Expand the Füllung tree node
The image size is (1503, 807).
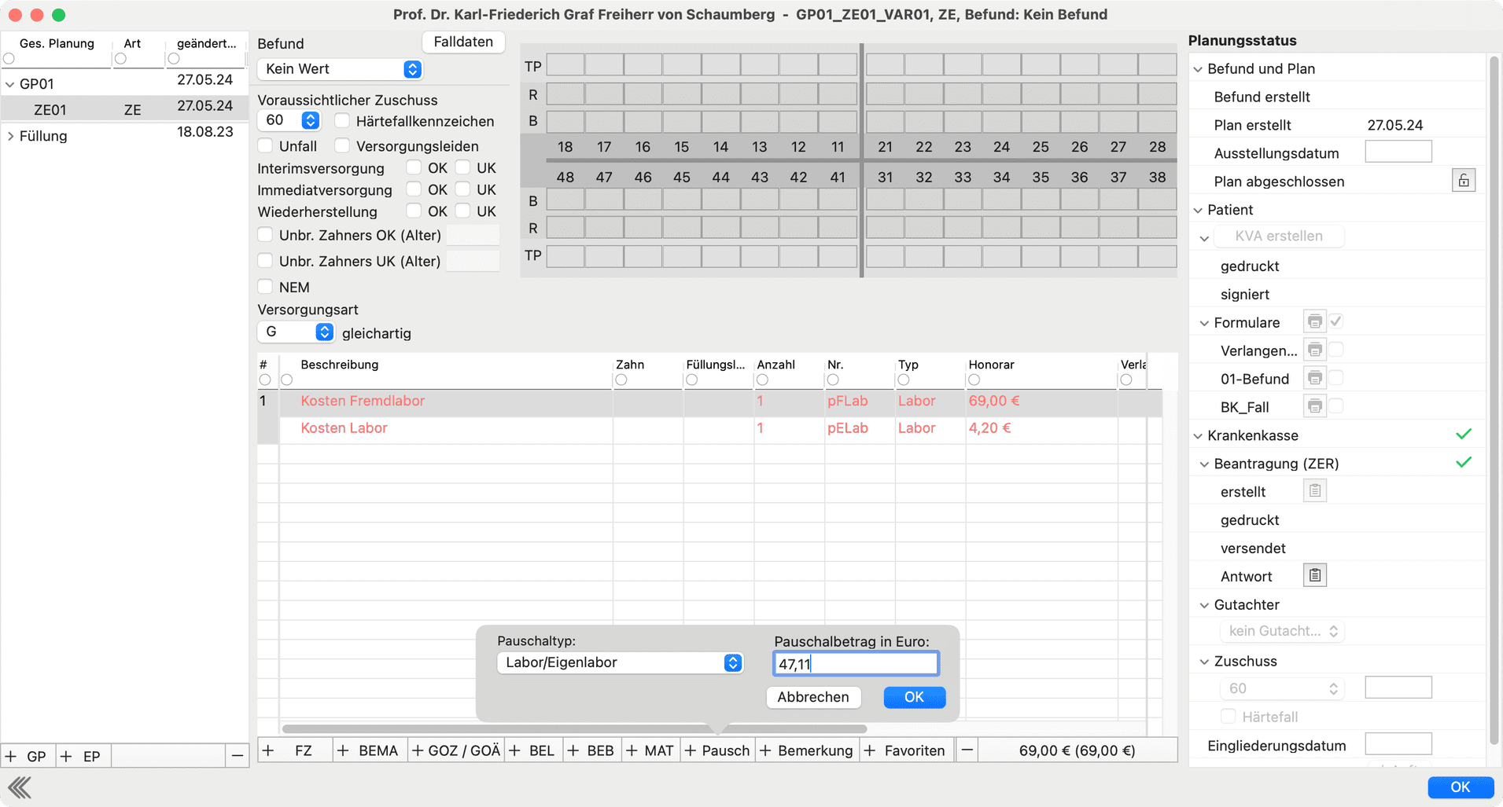coord(10,136)
